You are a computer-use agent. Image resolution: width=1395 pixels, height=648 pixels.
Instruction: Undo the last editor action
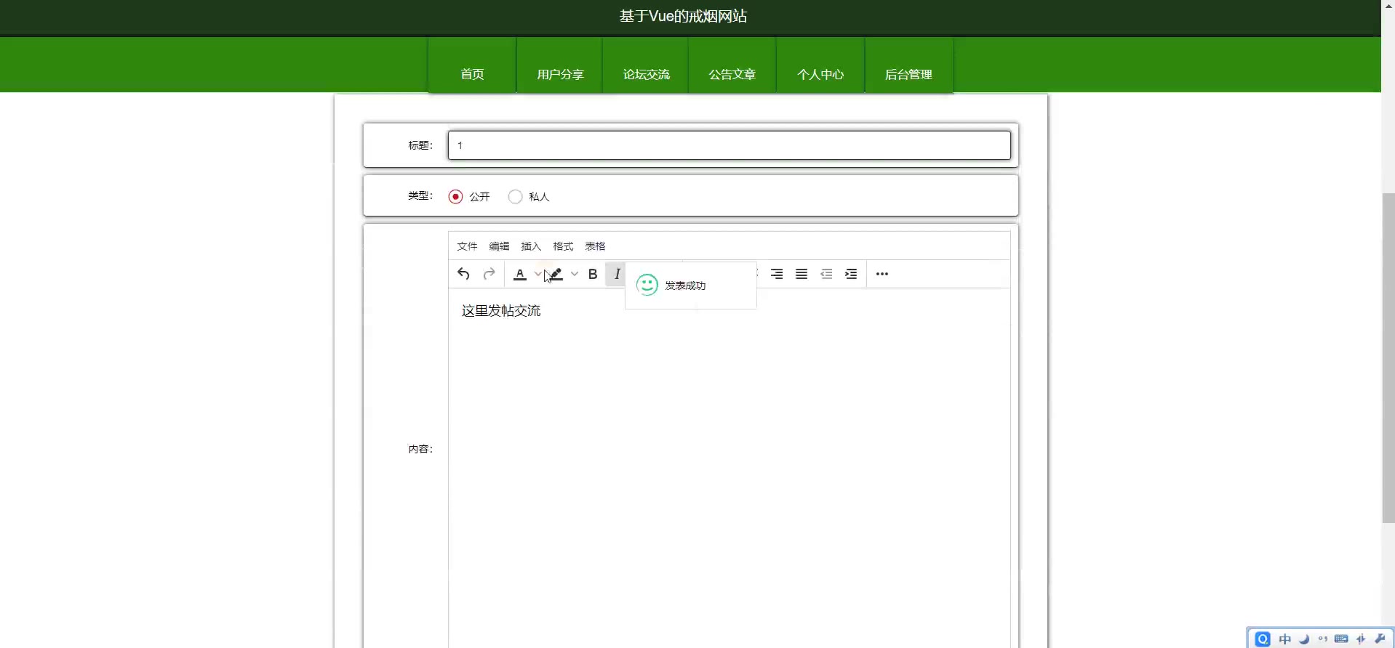pos(463,274)
